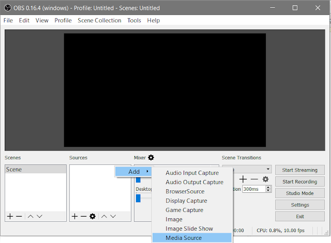Click the 300ms duration field
This screenshot has height=243, width=331.
click(x=254, y=189)
